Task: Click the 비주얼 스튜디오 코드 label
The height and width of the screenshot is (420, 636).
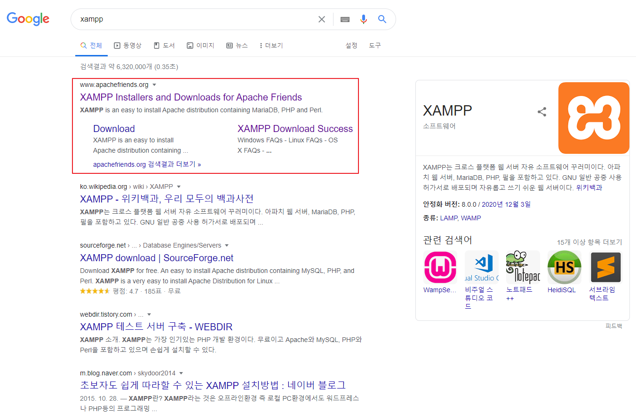Action: point(479,298)
